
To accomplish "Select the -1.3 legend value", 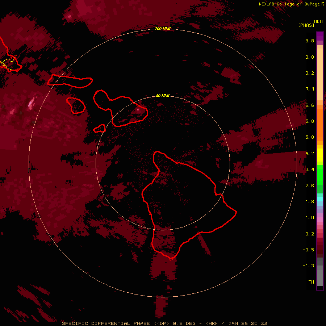I will 308,266.
